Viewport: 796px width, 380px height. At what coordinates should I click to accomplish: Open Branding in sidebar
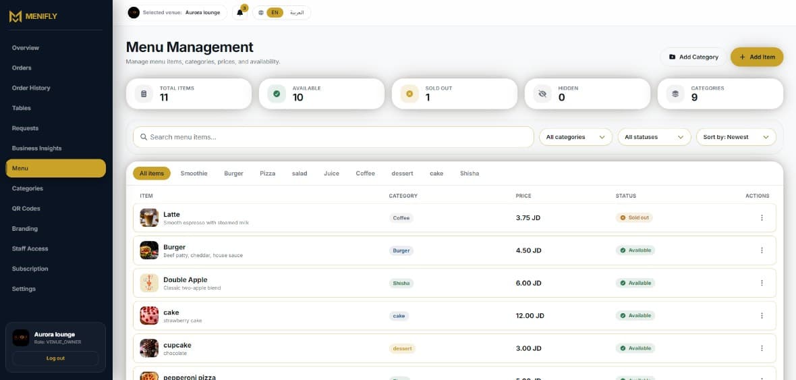[56, 229]
